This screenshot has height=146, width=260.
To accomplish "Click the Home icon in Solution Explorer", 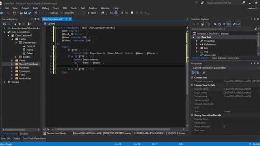I will click(202, 24).
